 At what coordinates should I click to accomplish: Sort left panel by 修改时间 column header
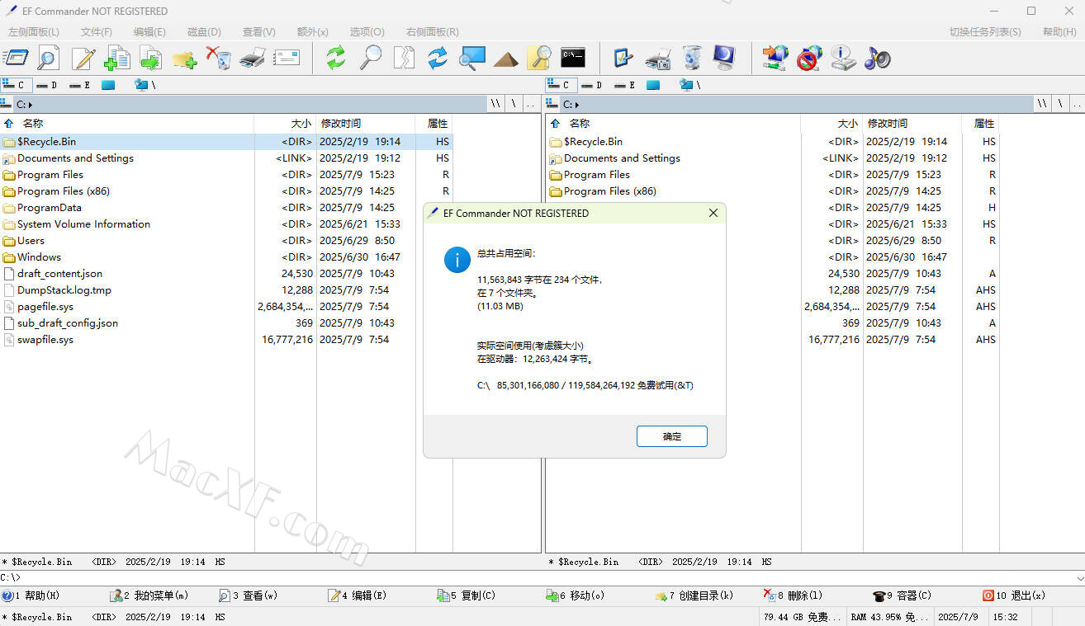tap(340, 123)
